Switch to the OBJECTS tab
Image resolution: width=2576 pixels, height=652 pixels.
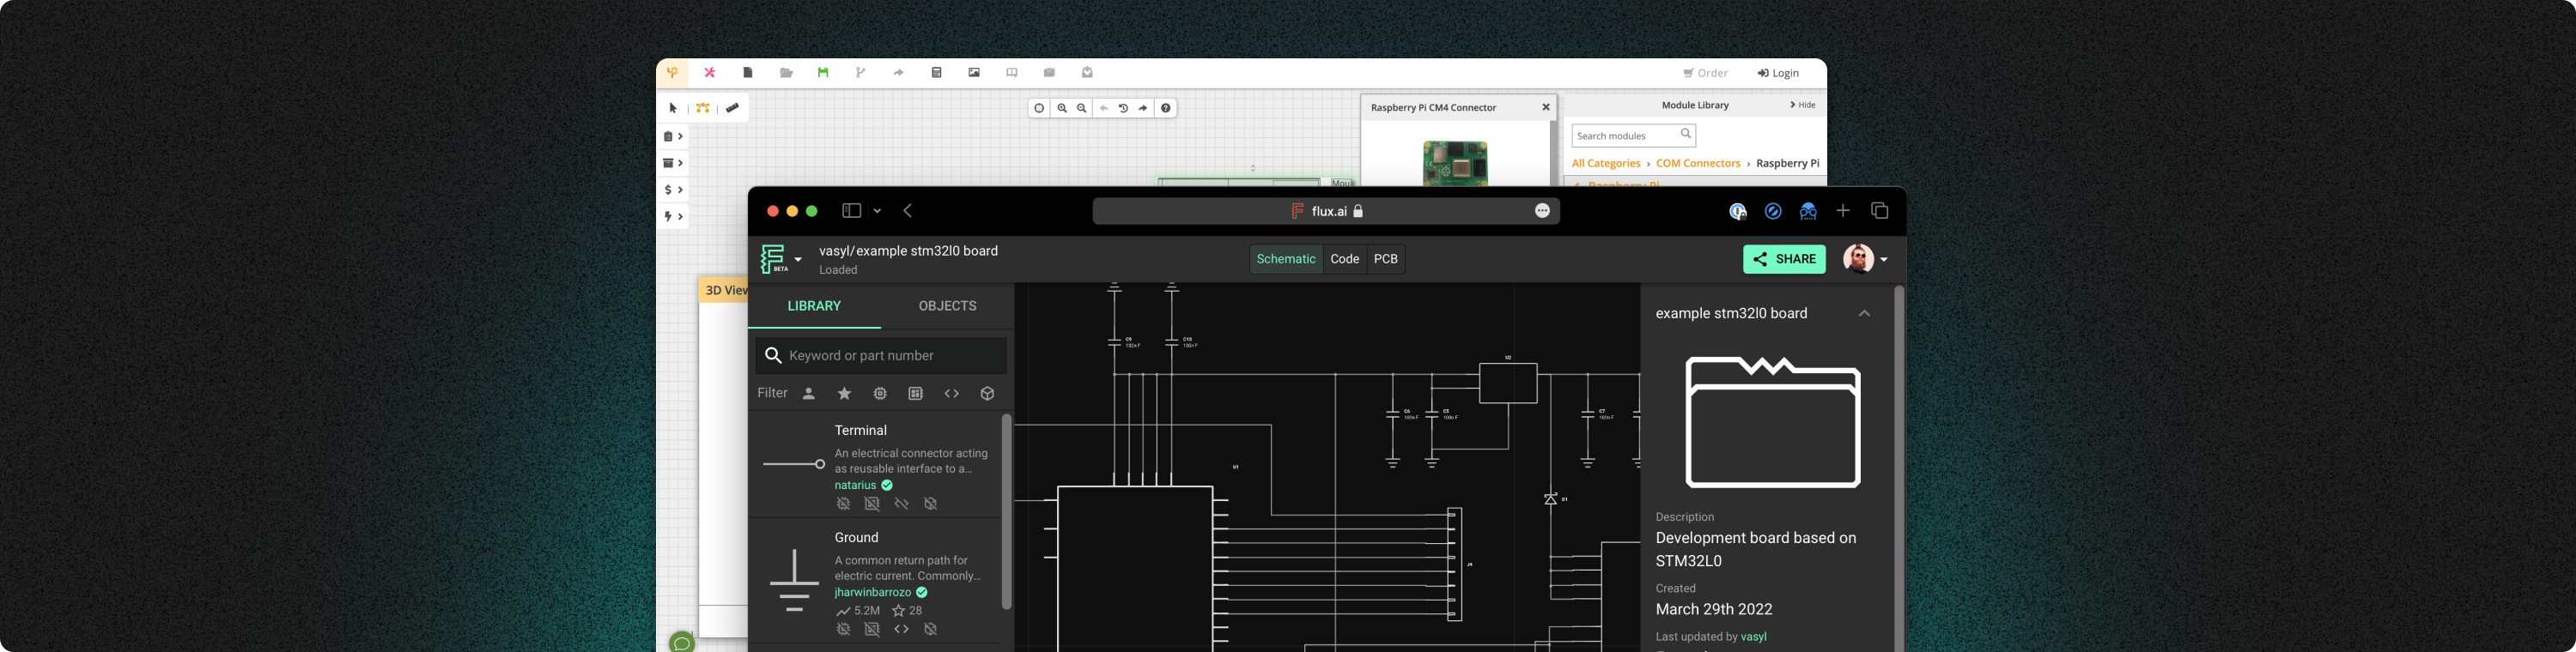click(x=947, y=306)
